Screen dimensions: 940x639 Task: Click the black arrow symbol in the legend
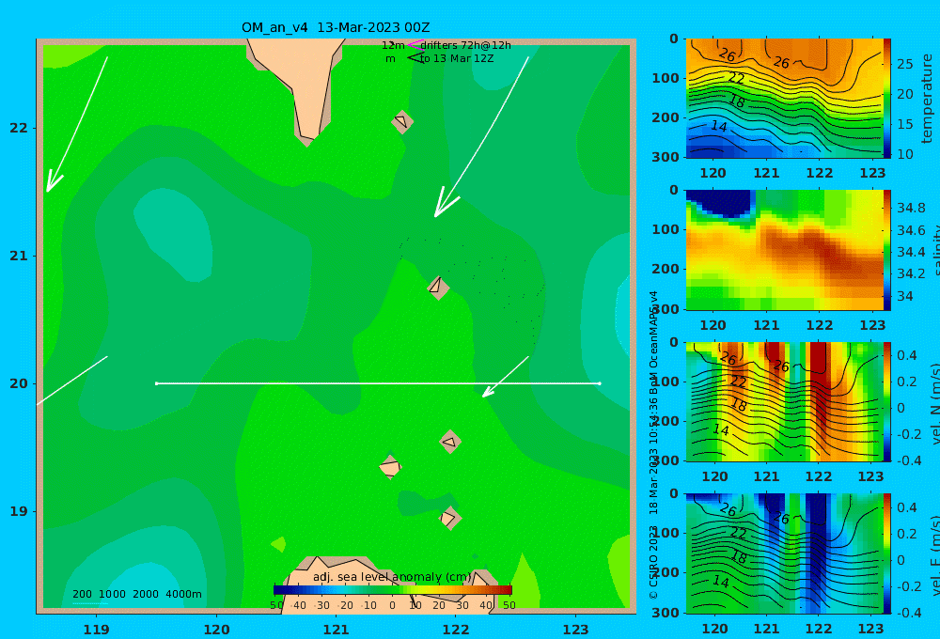(x=415, y=58)
